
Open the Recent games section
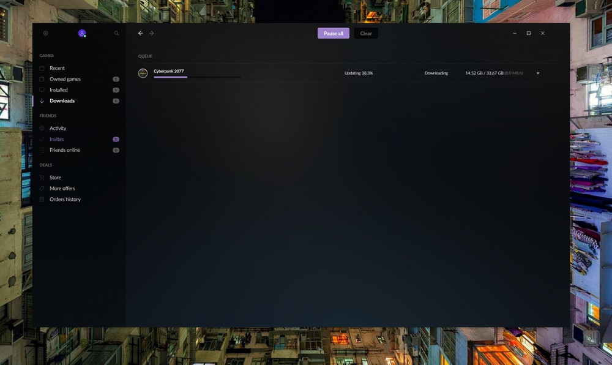click(57, 68)
